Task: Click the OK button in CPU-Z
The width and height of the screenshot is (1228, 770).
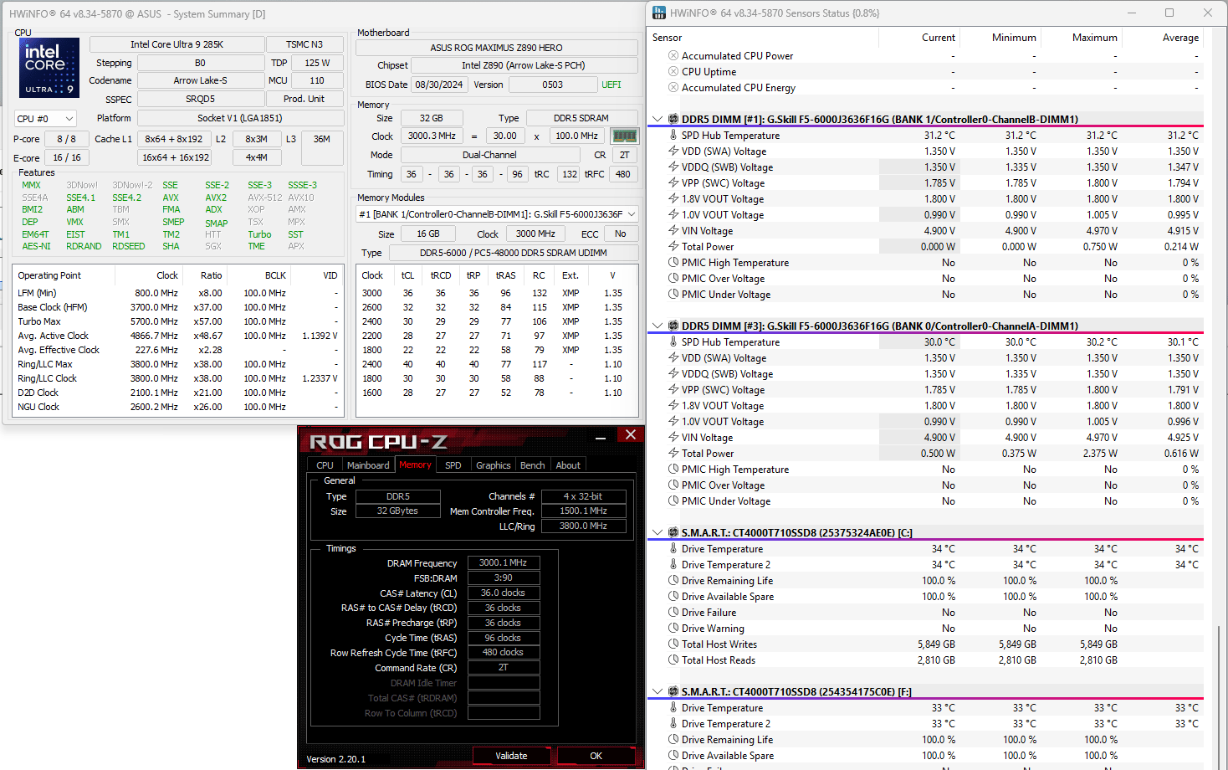Action: pyautogui.click(x=596, y=756)
